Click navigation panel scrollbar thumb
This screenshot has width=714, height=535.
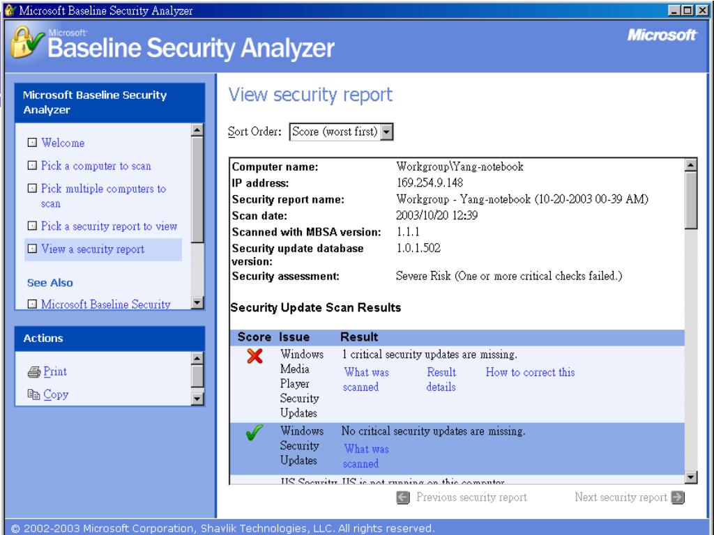[x=197, y=189]
